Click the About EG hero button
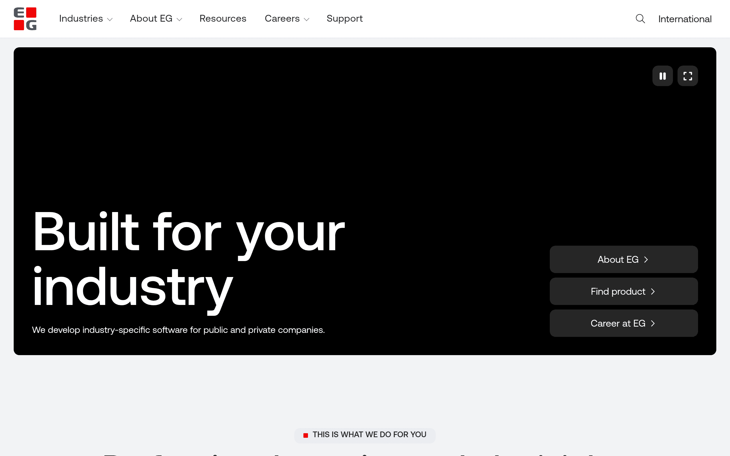730x456 pixels. (x=624, y=259)
